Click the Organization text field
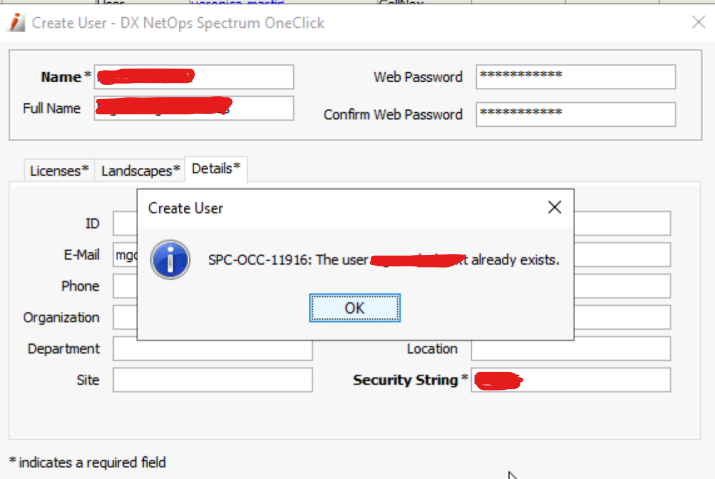Screen dimensions: 715x479 (x=125, y=318)
